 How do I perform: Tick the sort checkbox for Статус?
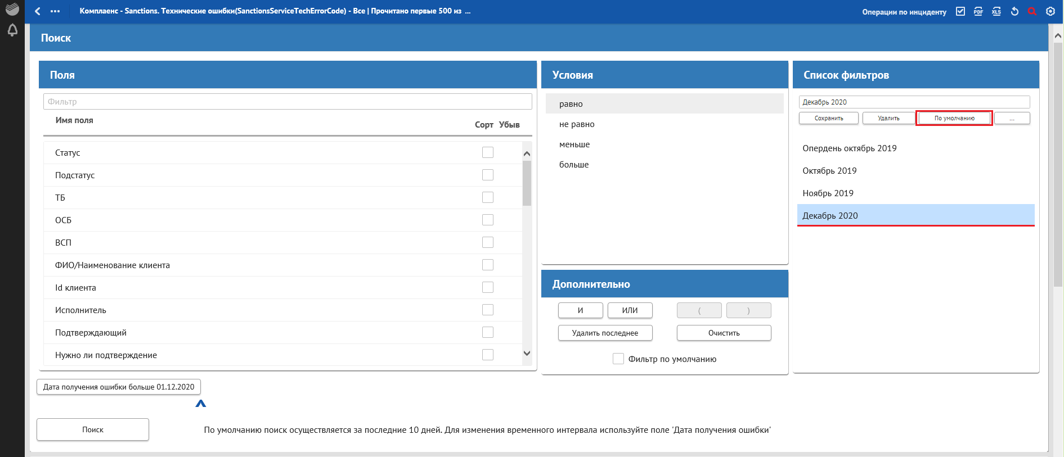point(487,152)
